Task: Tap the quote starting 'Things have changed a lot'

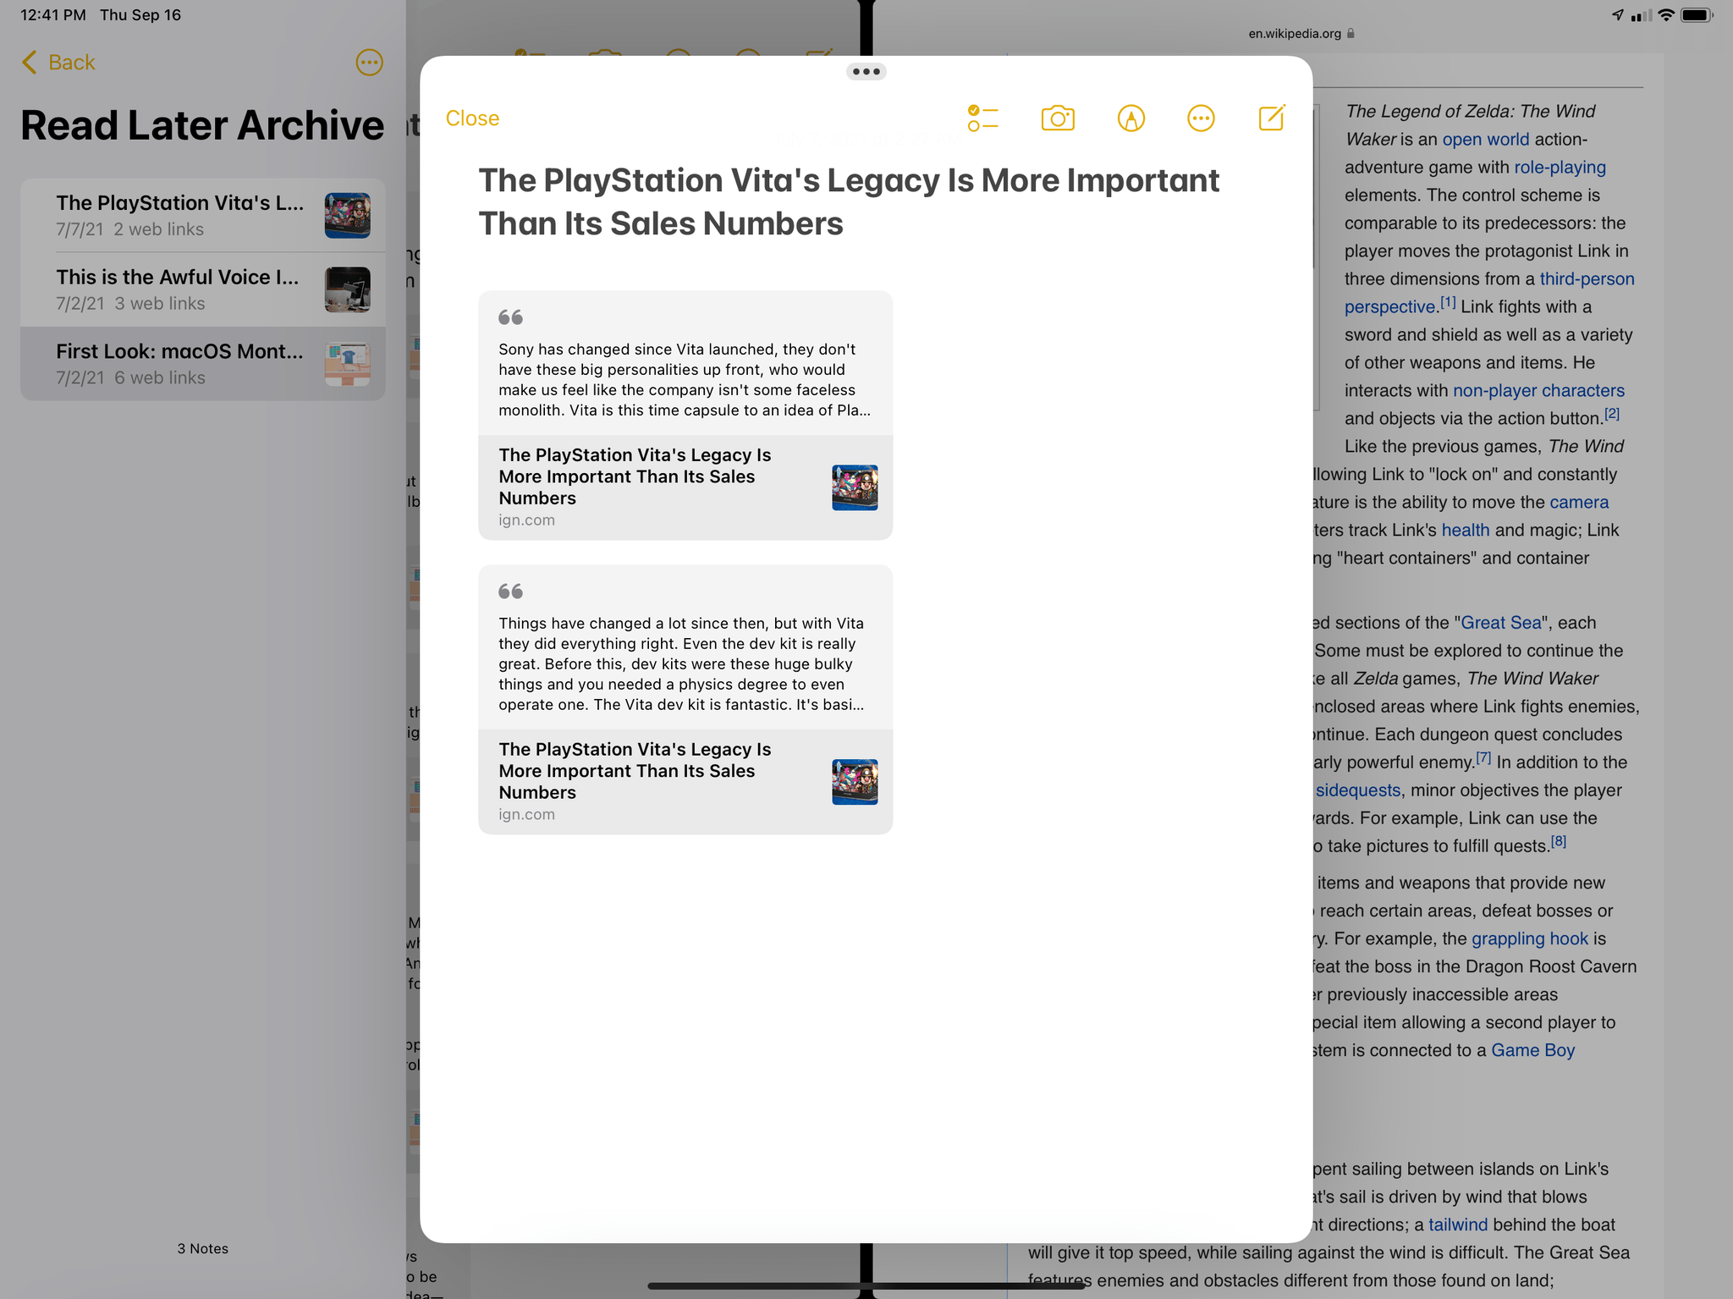Action: [682, 663]
